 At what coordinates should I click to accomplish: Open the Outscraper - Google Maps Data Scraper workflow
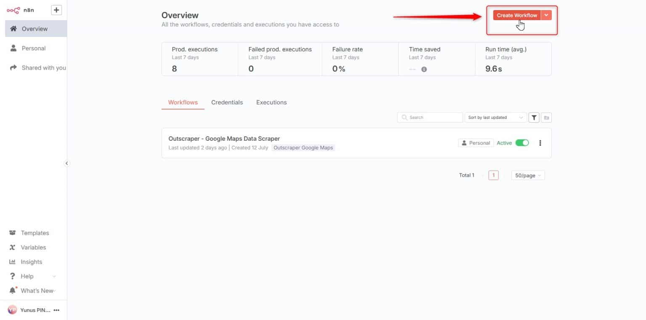tap(224, 139)
